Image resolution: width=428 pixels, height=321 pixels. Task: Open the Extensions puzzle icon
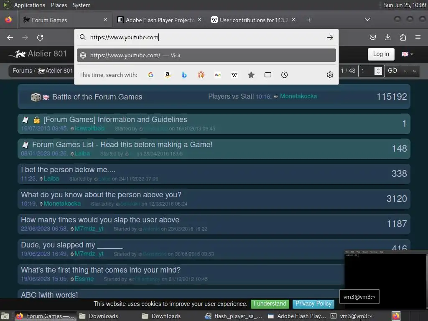pyautogui.click(x=403, y=37)
